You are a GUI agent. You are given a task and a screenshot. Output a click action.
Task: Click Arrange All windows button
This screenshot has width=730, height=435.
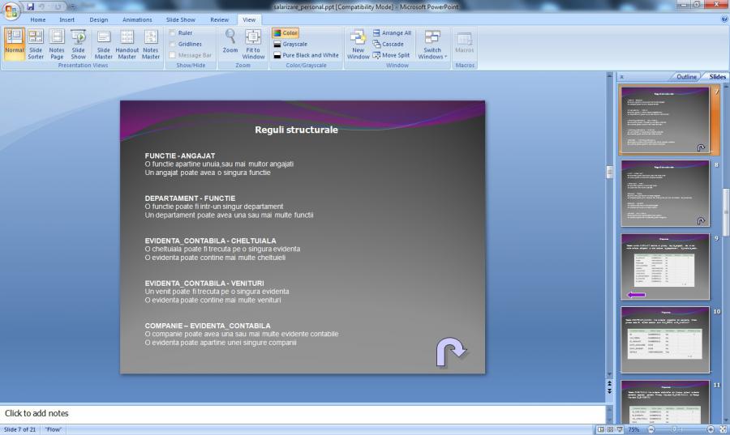point(392,33)
